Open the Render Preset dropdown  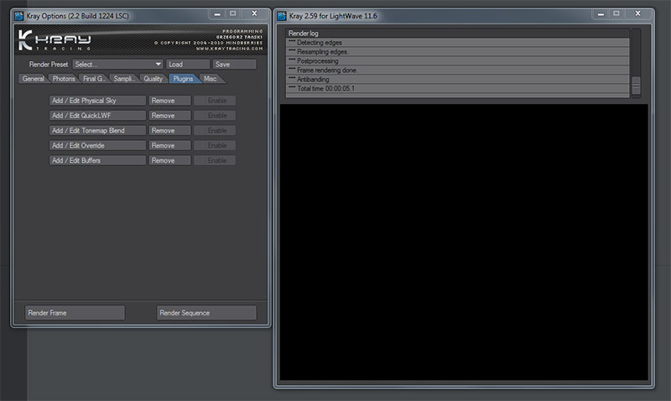117,64
